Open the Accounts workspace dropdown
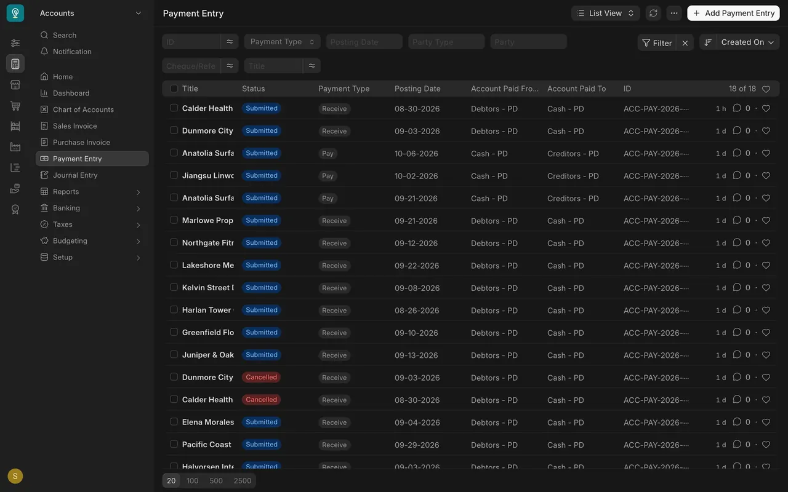 [91, 13]
